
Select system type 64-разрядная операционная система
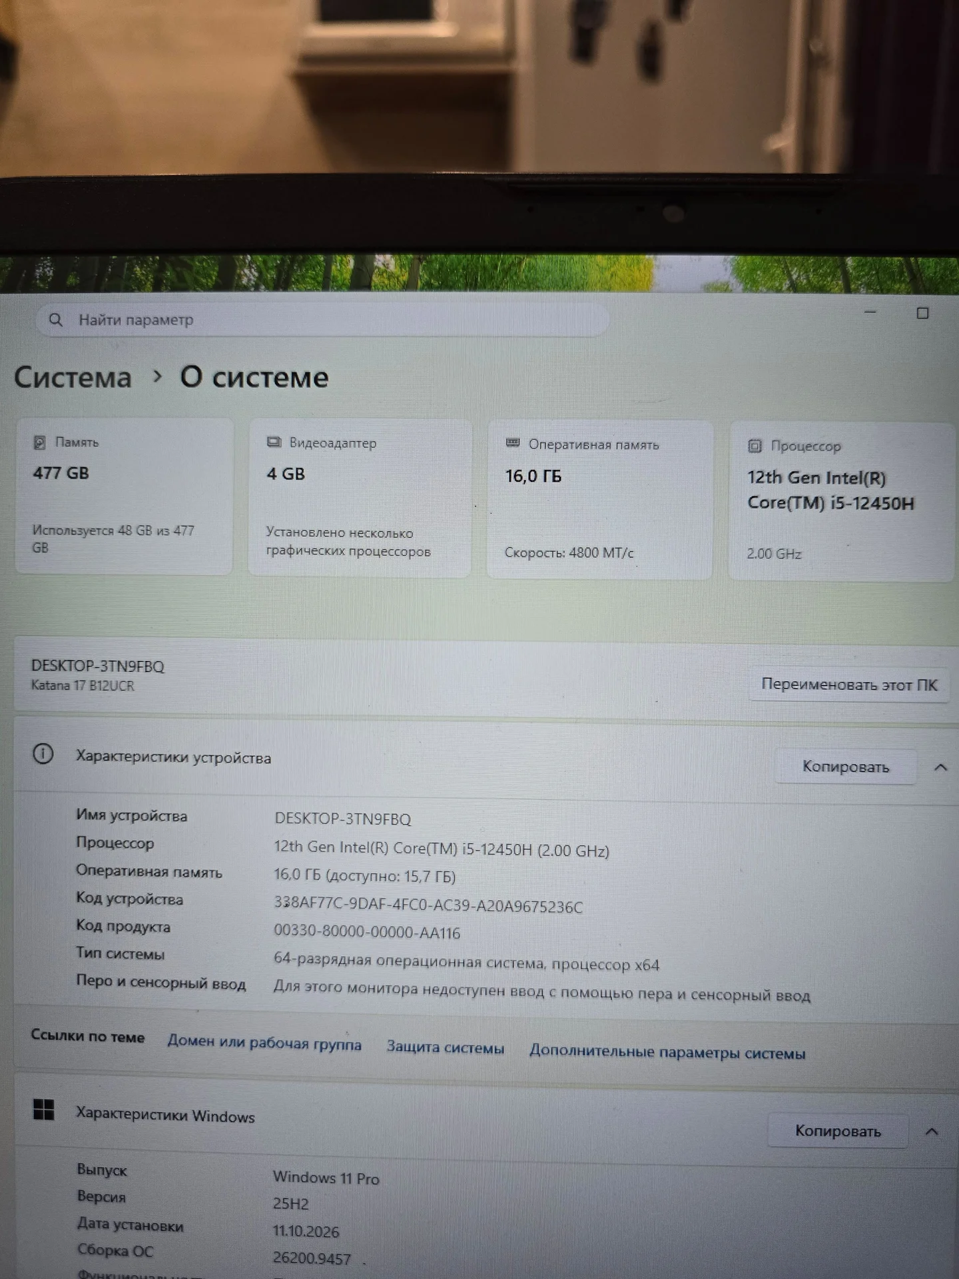pyautogui.click(x=466, y=963)
